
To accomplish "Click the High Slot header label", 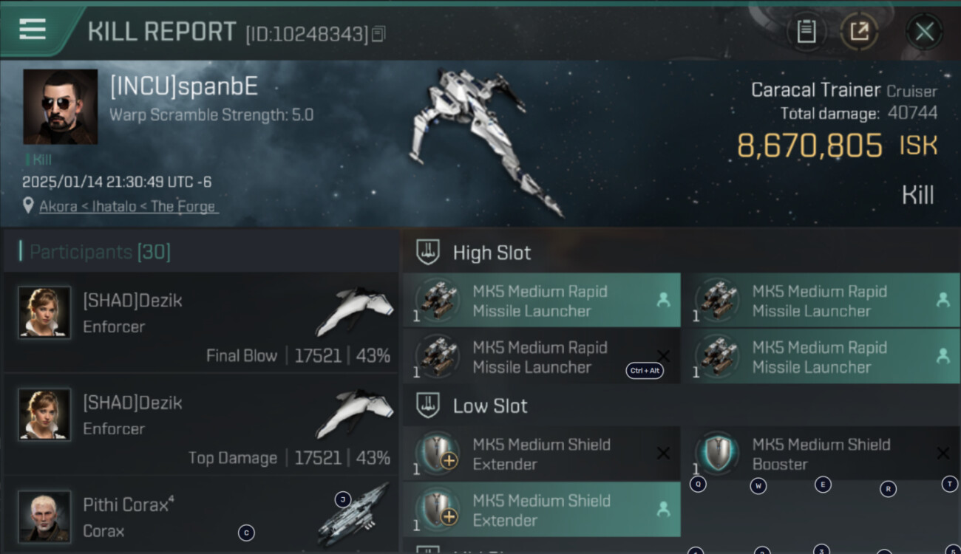I will pos(492,253).
